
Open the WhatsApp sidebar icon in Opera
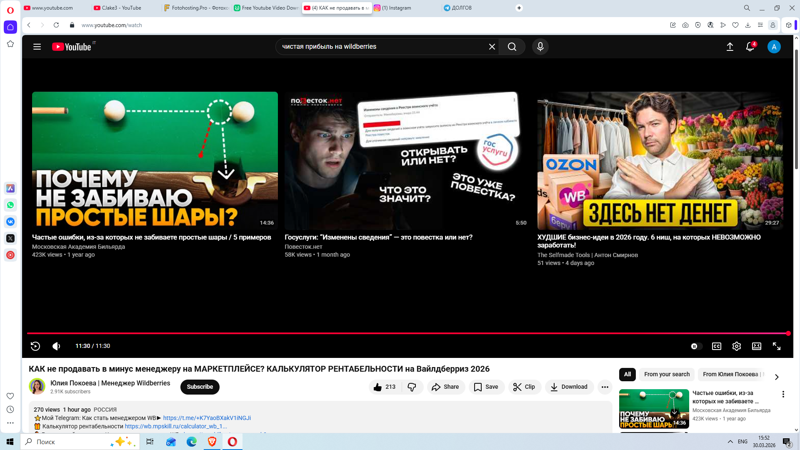click(x=10, y=205)
